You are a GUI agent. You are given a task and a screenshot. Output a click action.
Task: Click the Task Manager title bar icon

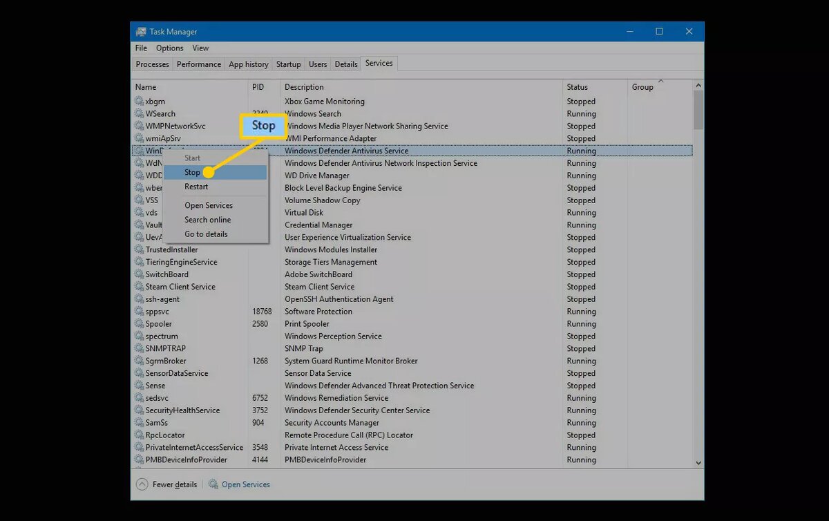point(141,32)
